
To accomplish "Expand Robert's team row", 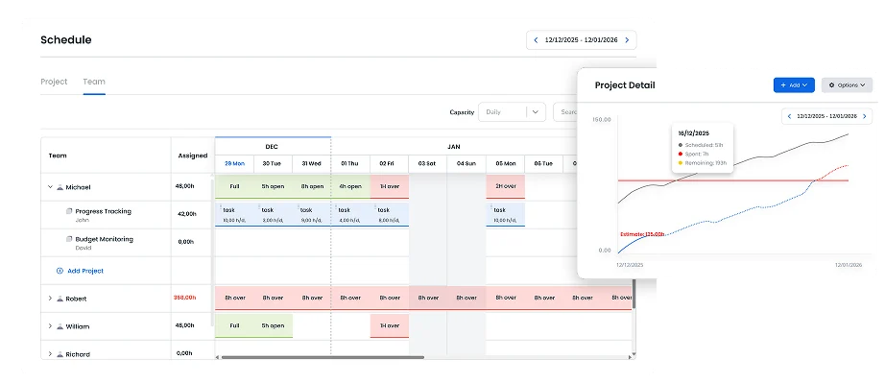I will [50, 299].
